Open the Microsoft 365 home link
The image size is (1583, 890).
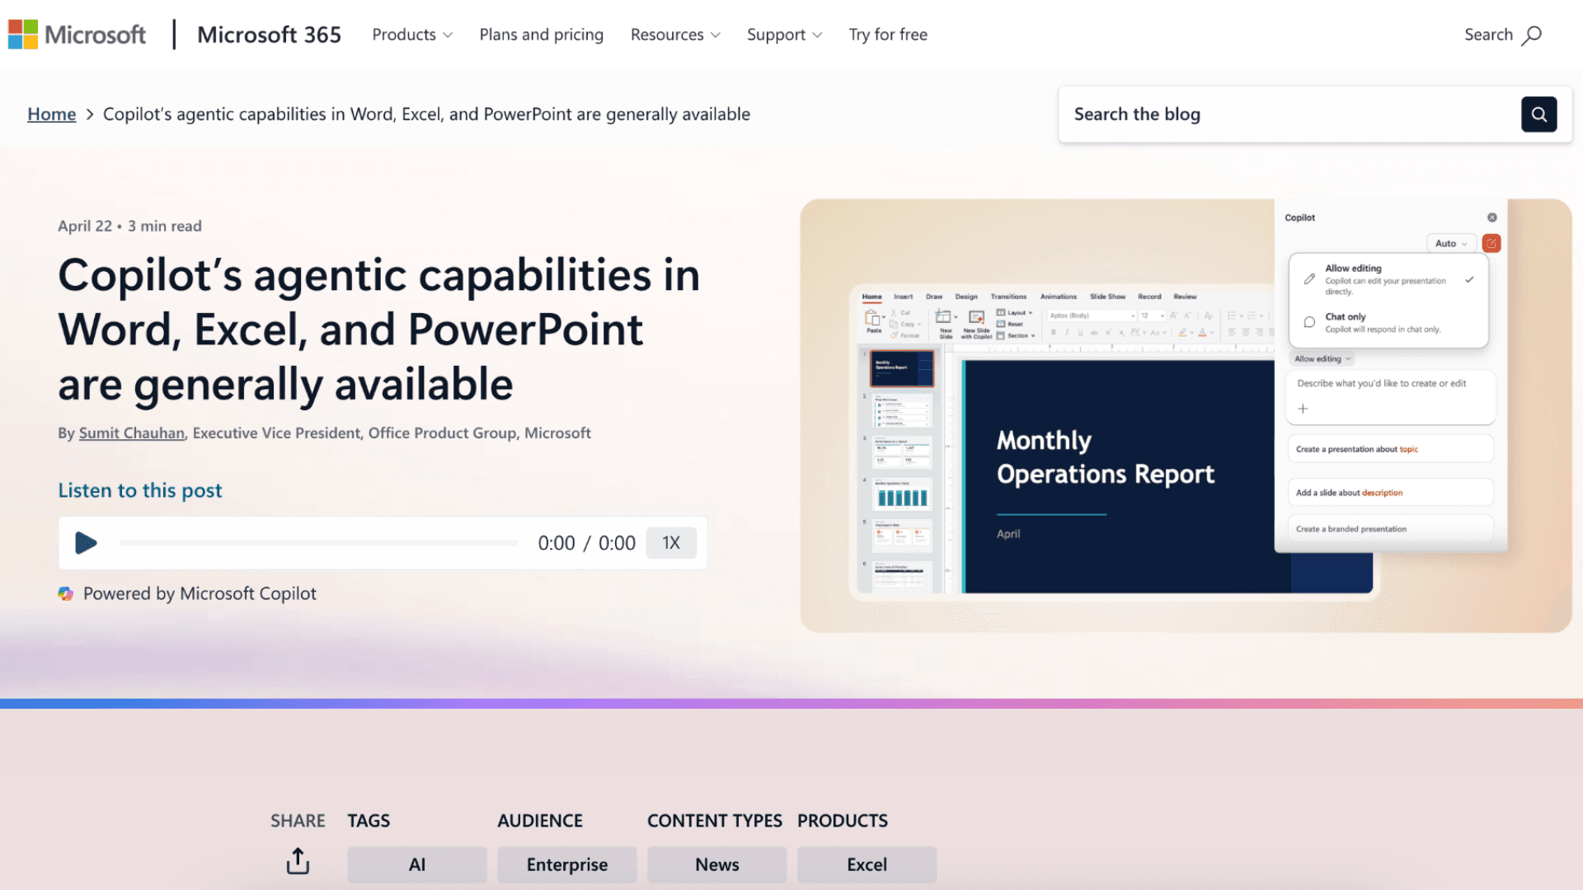pos(269,35)
